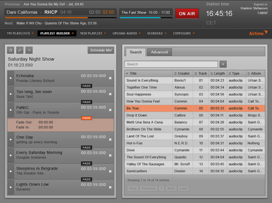Screen dimensions: 272x203
Task: Select the Sound Is Everything row
Action: click(195, 80)
